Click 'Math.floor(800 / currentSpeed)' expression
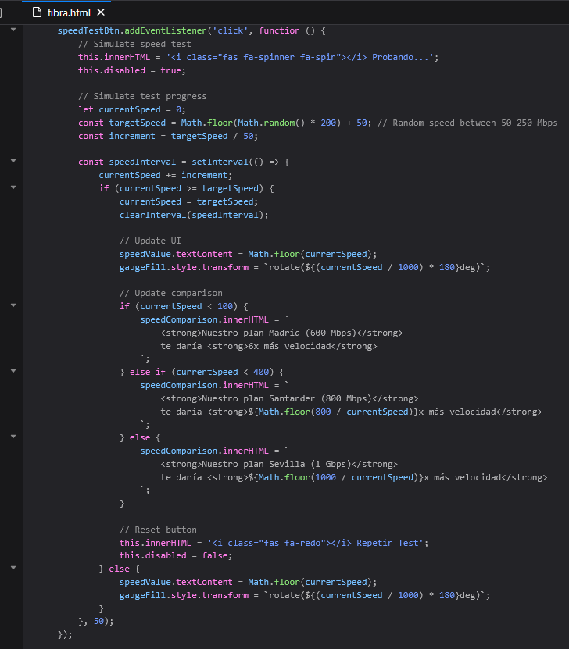Viewport: 569px width, 649px height. 336,412
